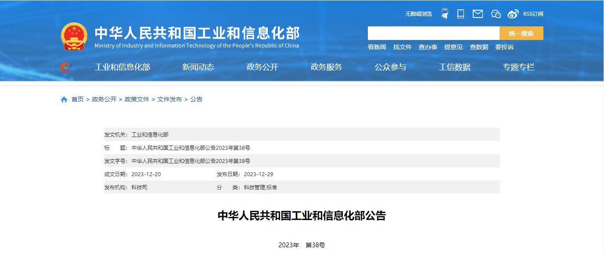Click the envelope mail icon
The width and height of the screenshot is (604, 253).
[x=478, y=14]
